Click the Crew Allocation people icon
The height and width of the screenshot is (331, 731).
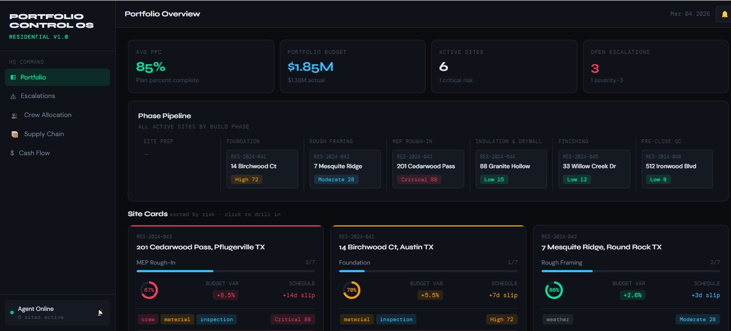tap(15, 115)
